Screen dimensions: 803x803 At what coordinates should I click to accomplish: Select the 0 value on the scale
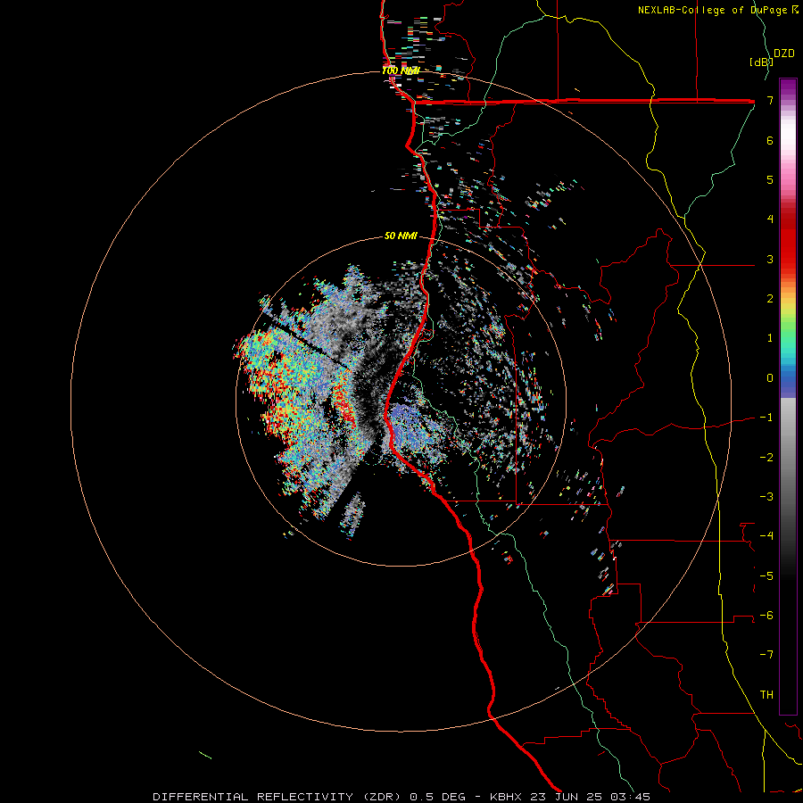(x=770, y=378)
